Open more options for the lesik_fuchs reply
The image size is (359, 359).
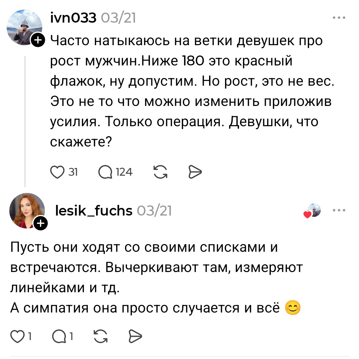[x=339, y=210]
